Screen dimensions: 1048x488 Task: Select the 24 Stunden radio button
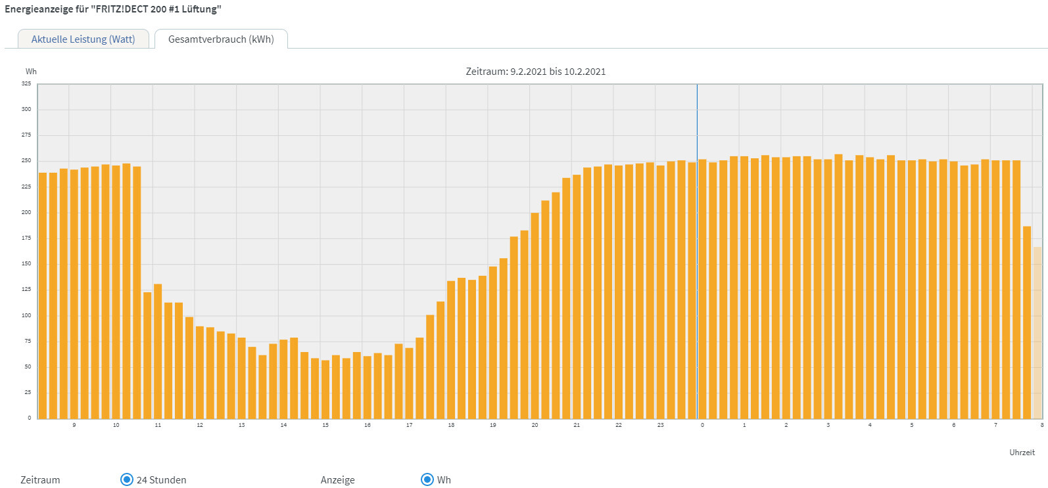click(x=127, y=479)
